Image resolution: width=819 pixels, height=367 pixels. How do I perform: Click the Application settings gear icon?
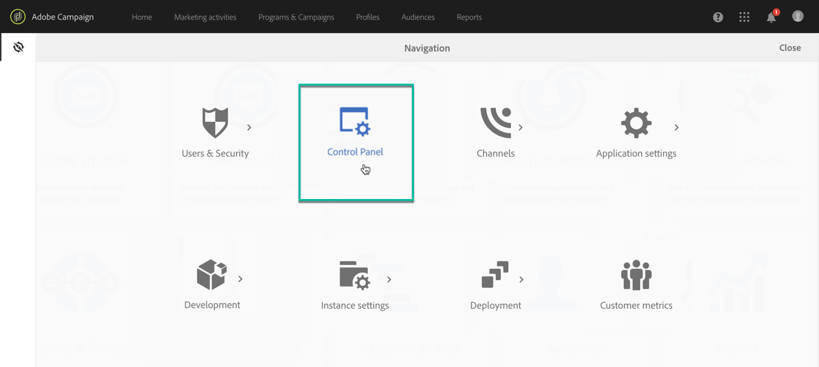point(636,123)
